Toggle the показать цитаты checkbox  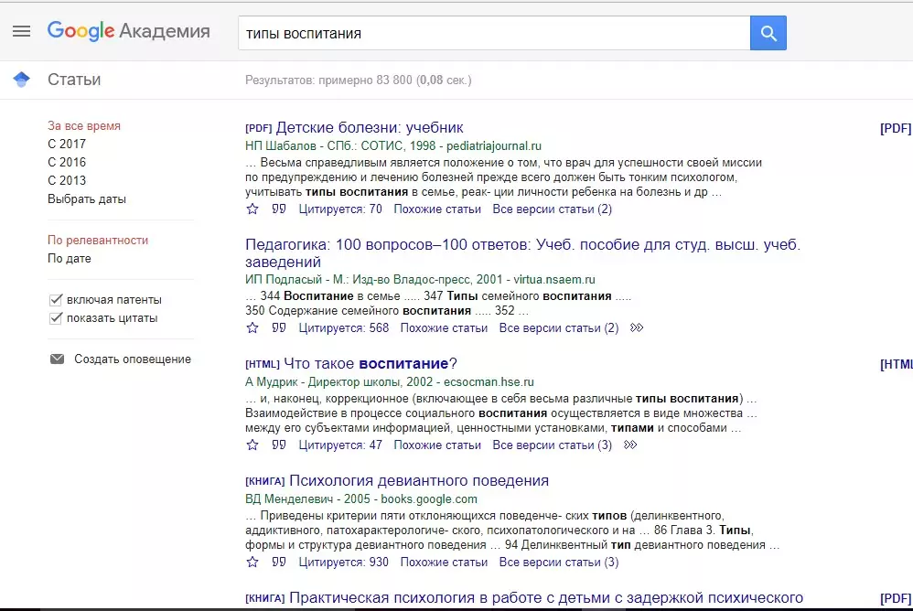55,317
